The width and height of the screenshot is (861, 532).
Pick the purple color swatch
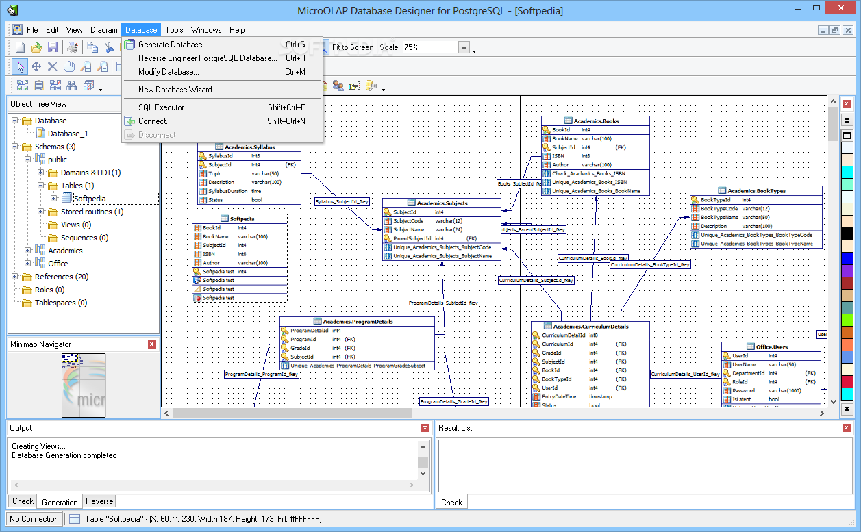click(847, 270)
